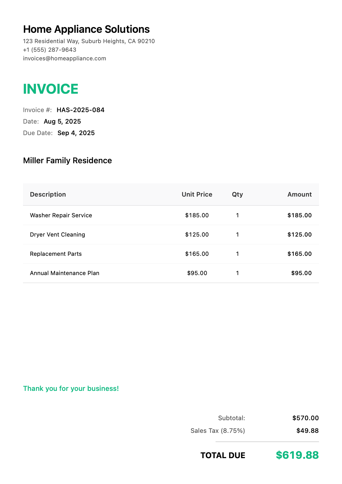Click the Invoice # label

[x=37, y=110]
